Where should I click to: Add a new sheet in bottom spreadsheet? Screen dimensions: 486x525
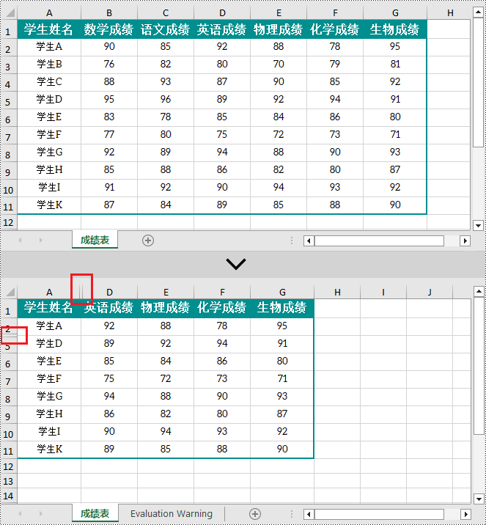pos(255,514)
